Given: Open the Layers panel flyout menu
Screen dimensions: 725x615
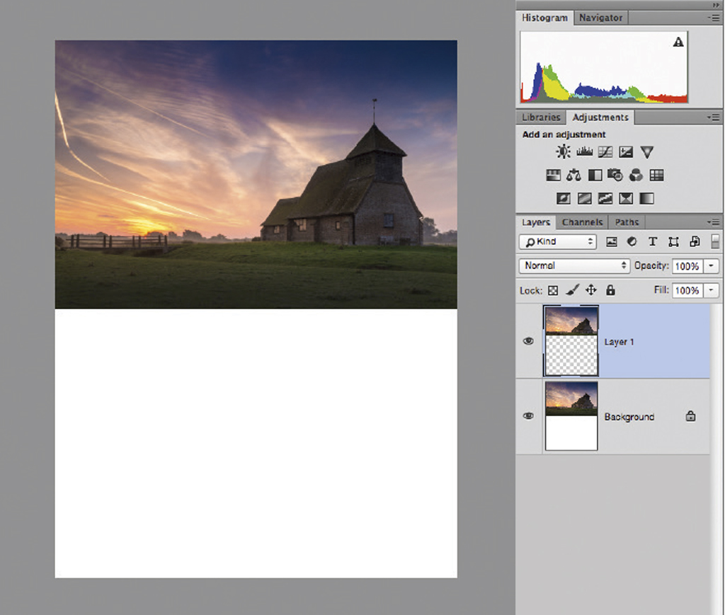Looking at the screenshot, I should pyautogui.click(x=714, y=222).
